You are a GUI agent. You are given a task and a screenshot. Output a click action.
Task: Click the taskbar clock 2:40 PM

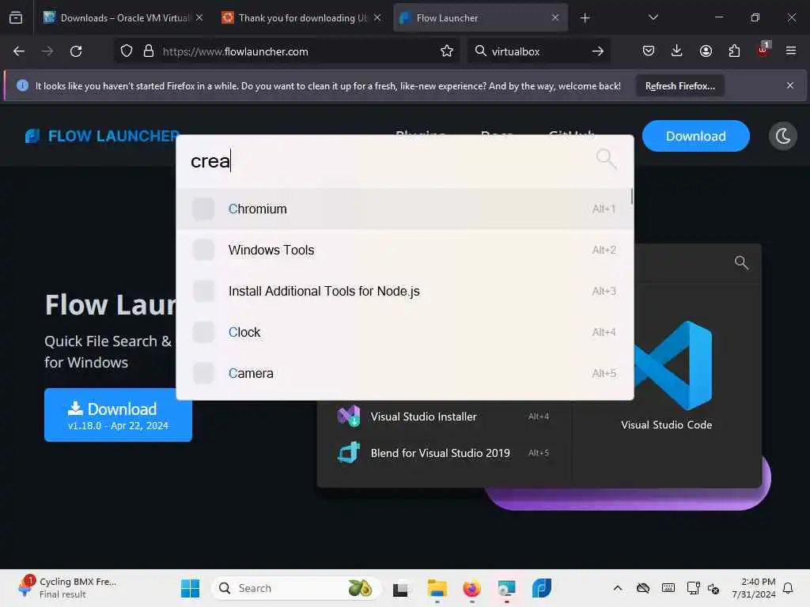[754, 588]
